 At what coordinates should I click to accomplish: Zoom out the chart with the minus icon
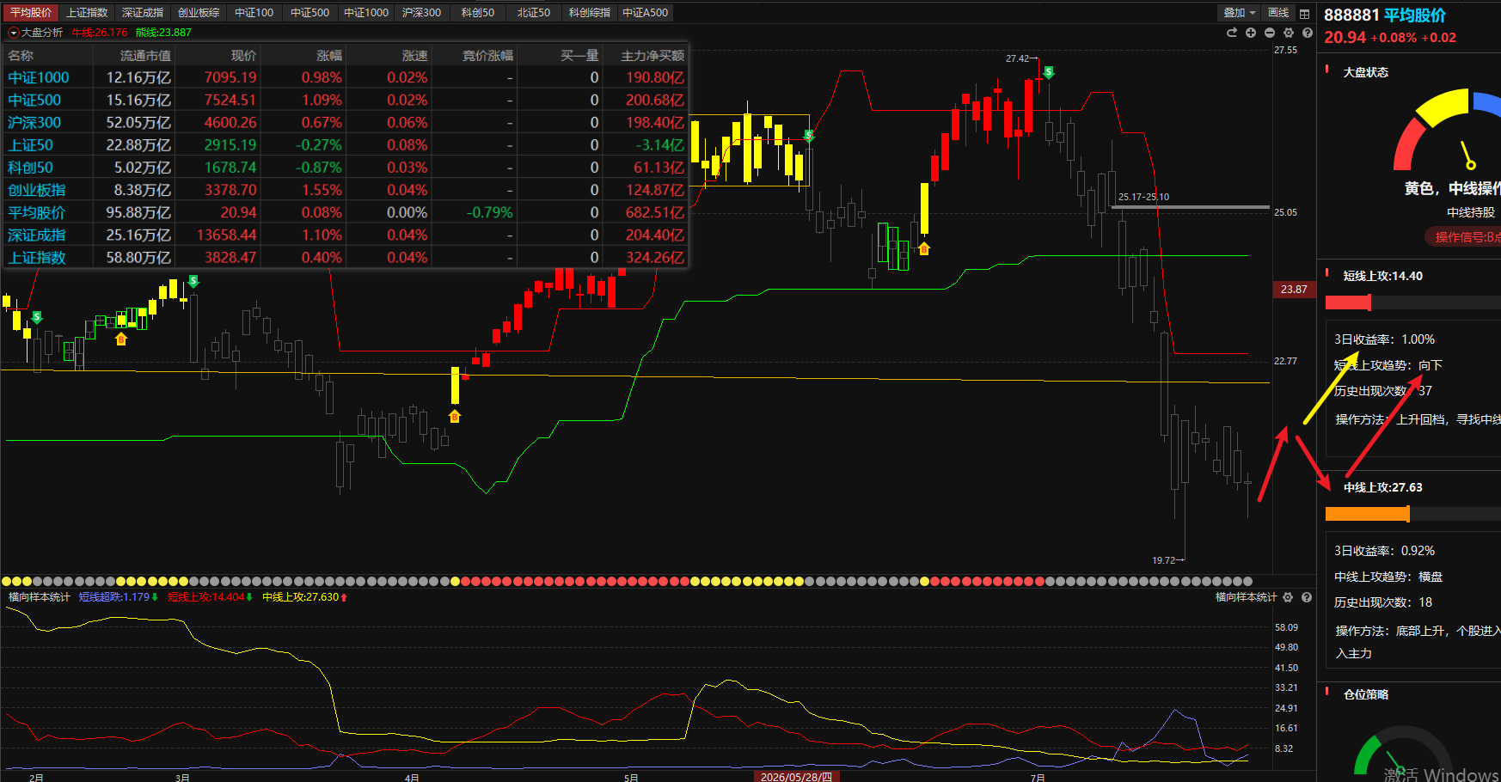(1270, 33)
